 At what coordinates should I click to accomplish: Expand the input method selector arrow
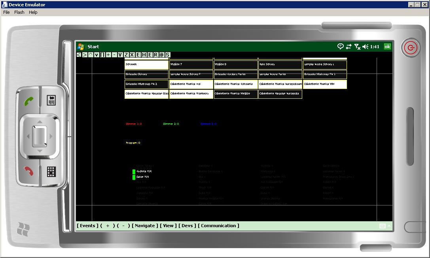389,226
